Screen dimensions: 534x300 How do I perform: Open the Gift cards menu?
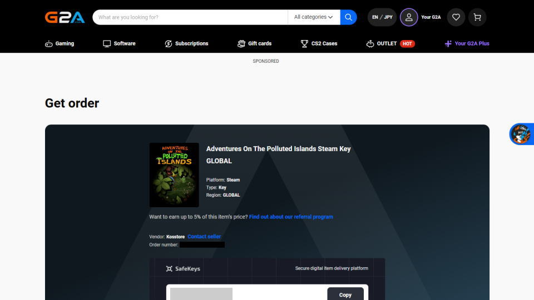click(254, 43)
